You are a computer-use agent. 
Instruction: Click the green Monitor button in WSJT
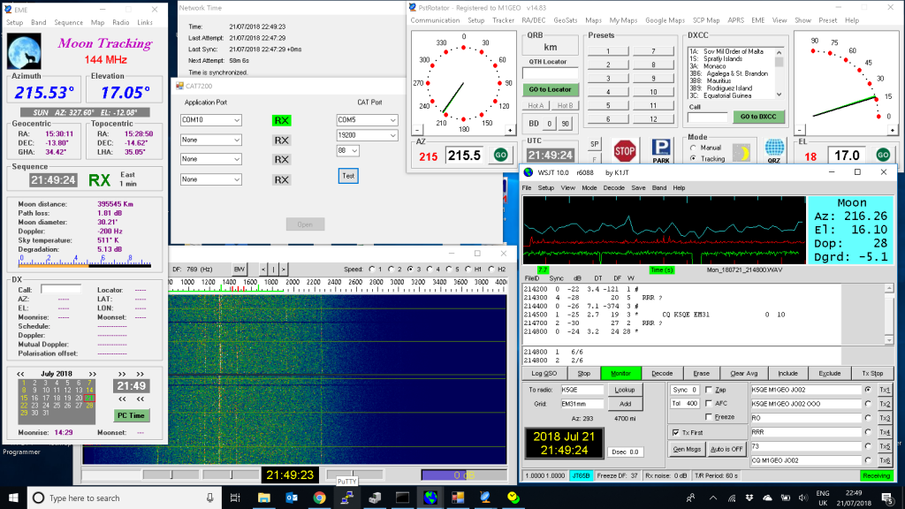coord(621,374)
